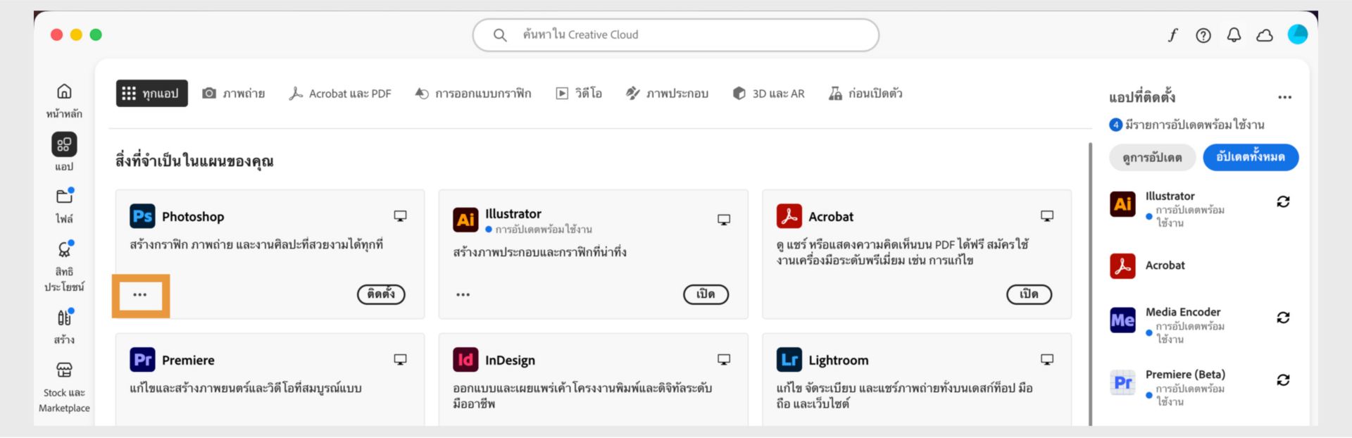Open more options on Photoshop card
This screenshot has width=1352, height=438.
pyautogui.click(x=140, y=294)
